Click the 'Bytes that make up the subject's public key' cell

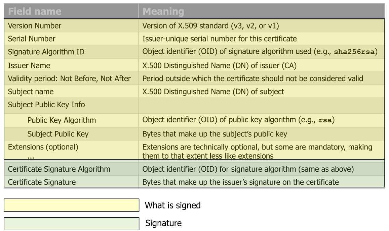(x=215, y=134)
